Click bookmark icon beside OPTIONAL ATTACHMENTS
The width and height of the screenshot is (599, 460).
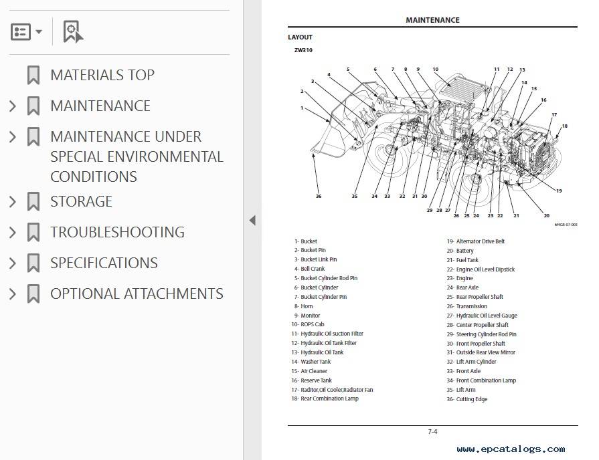(x=33, y=294)
